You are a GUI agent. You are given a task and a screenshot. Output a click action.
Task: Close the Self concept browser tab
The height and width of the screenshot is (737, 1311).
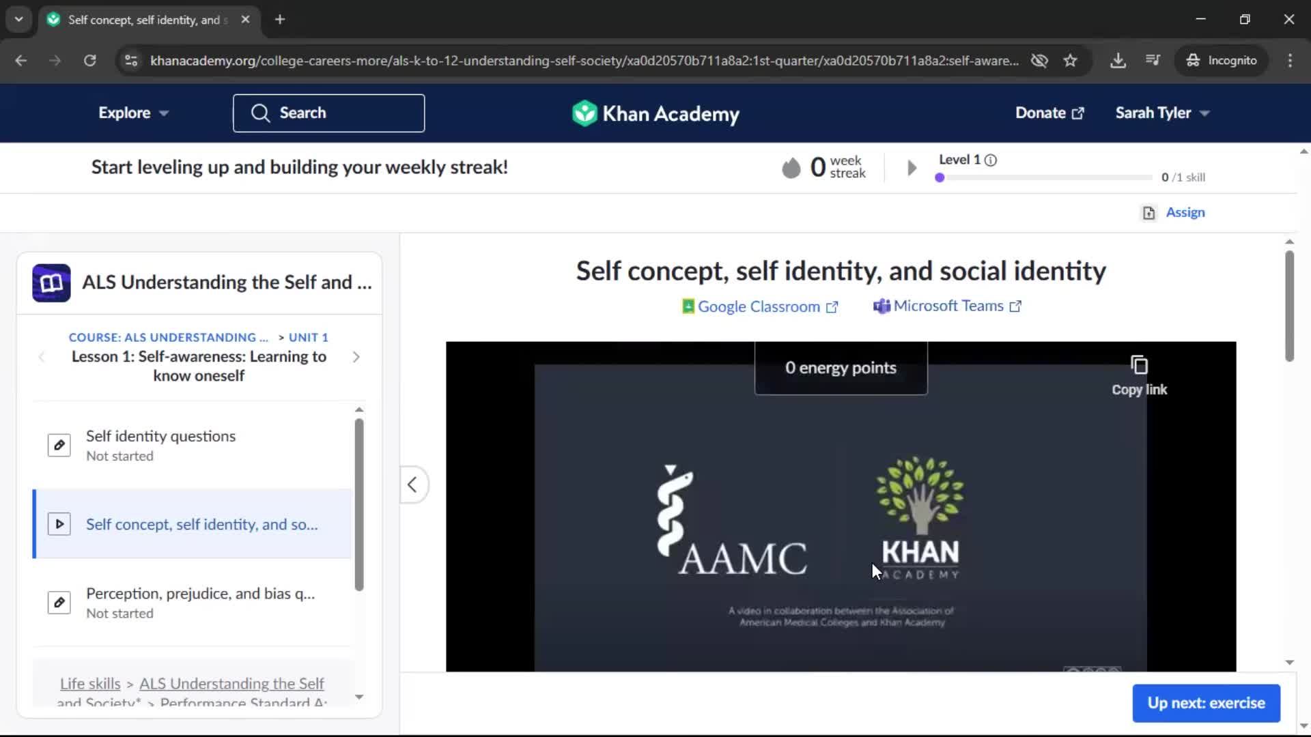(245, 20)
